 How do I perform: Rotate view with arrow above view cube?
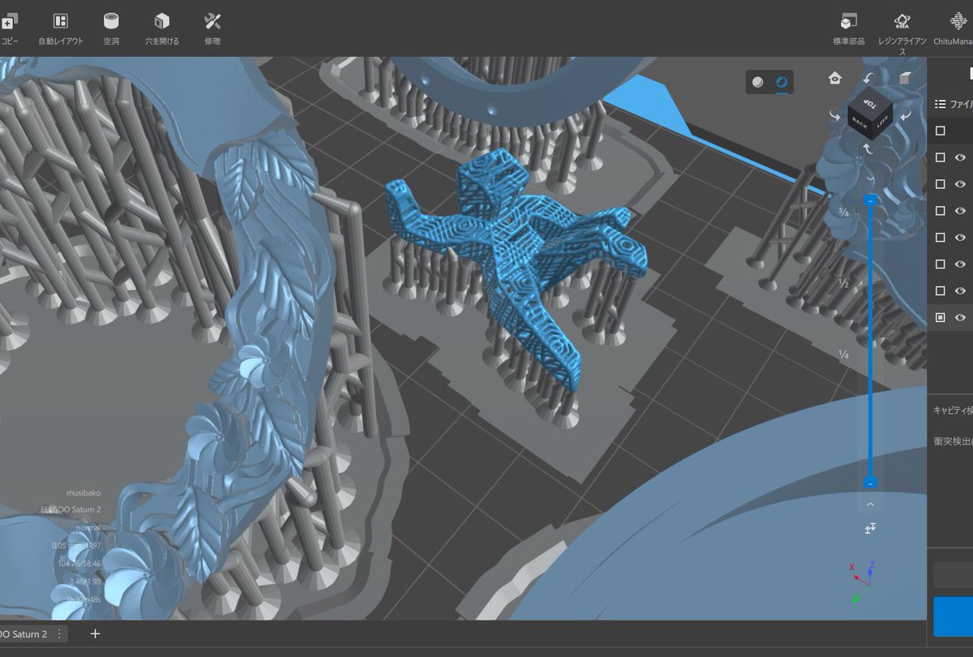click(868, 79)
